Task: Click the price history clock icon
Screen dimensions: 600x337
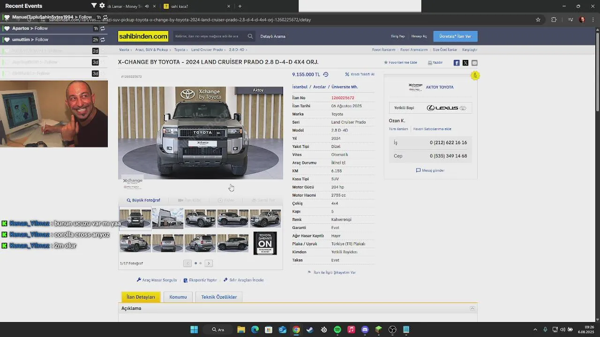Action: pyautogui.click(x=326, y=74)
